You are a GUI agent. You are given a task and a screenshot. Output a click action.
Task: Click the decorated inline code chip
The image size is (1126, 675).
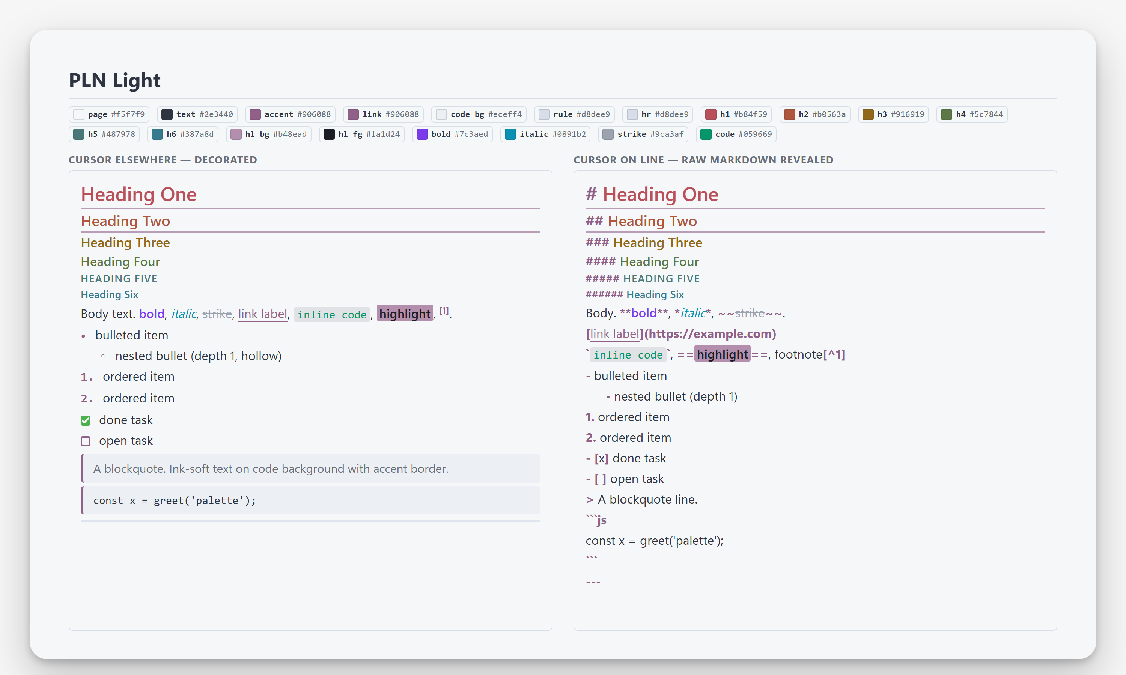tap(332, 314)
